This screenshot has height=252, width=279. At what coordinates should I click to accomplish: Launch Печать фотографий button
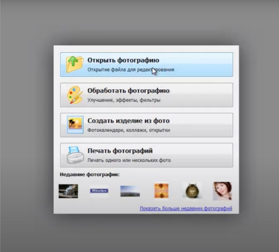[x=146, y=155]
